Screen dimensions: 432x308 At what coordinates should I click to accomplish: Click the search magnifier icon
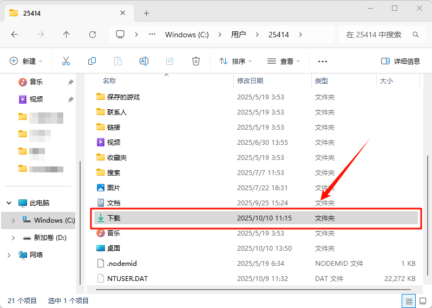[x=416, y=35]
